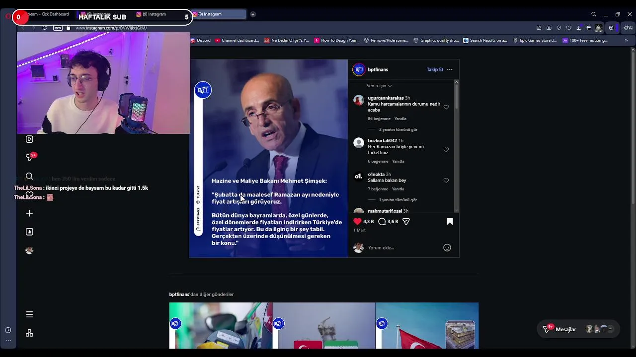Like the post with the red heart
This screenshot has width=636, height=357.
(357, 222)
